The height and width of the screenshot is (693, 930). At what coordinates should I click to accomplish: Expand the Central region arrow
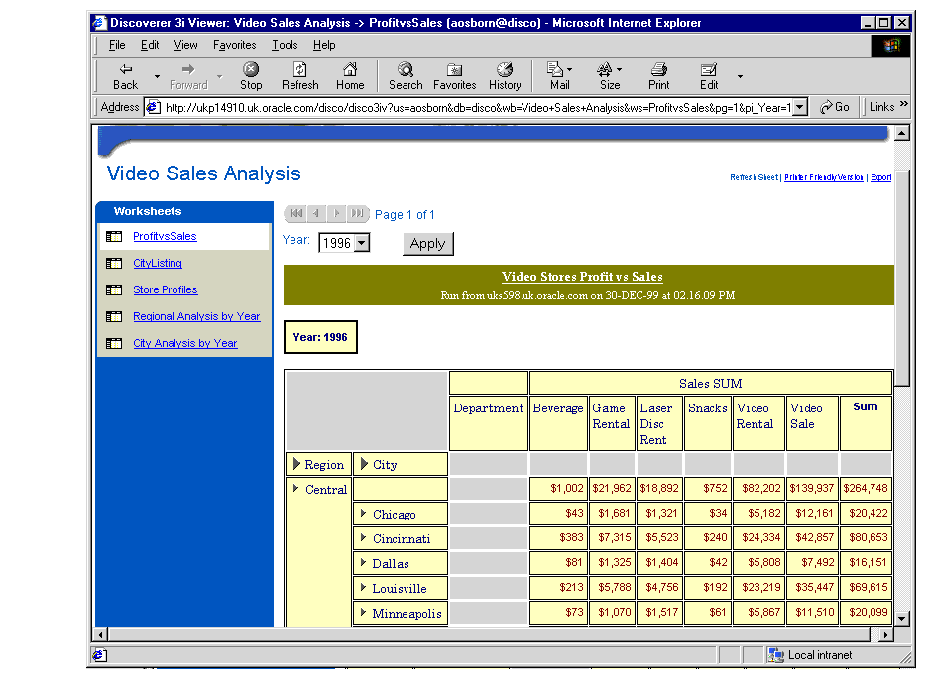[295, 488]
